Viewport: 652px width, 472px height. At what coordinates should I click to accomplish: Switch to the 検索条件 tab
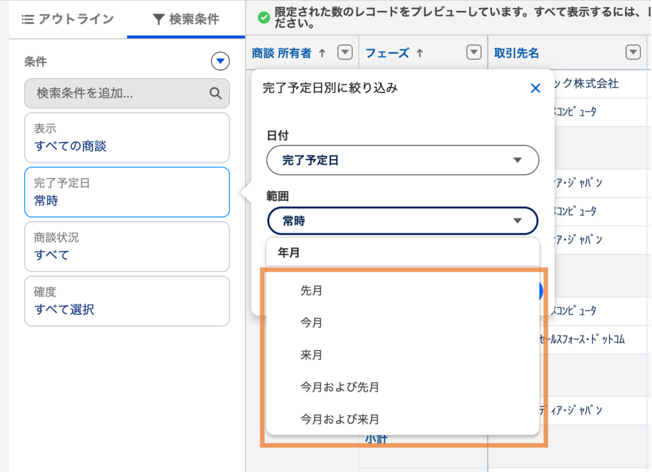pyautogui.click(x=186, y=19)
